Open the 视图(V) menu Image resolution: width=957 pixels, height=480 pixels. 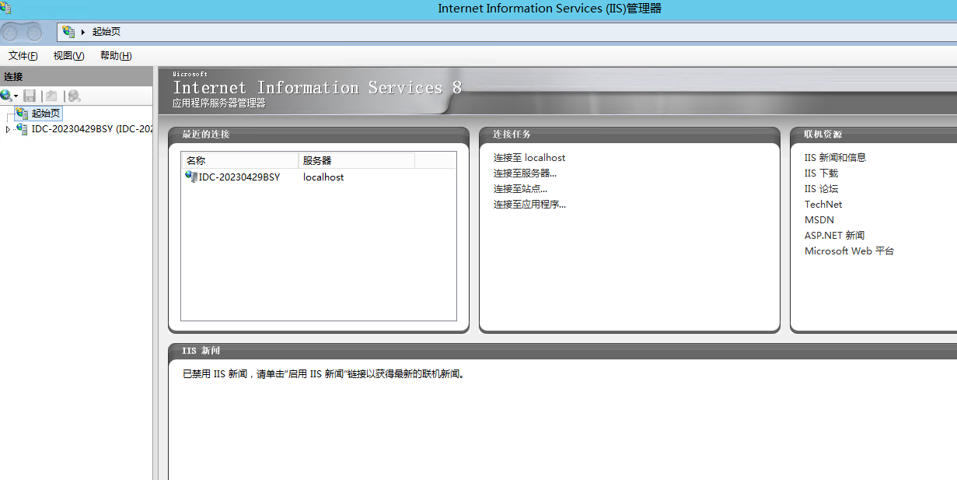pyautogui.click(x=68, y=56)
